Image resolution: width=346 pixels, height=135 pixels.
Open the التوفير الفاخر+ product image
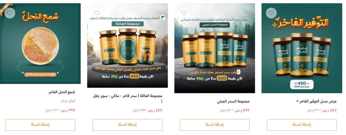point(302,48)
